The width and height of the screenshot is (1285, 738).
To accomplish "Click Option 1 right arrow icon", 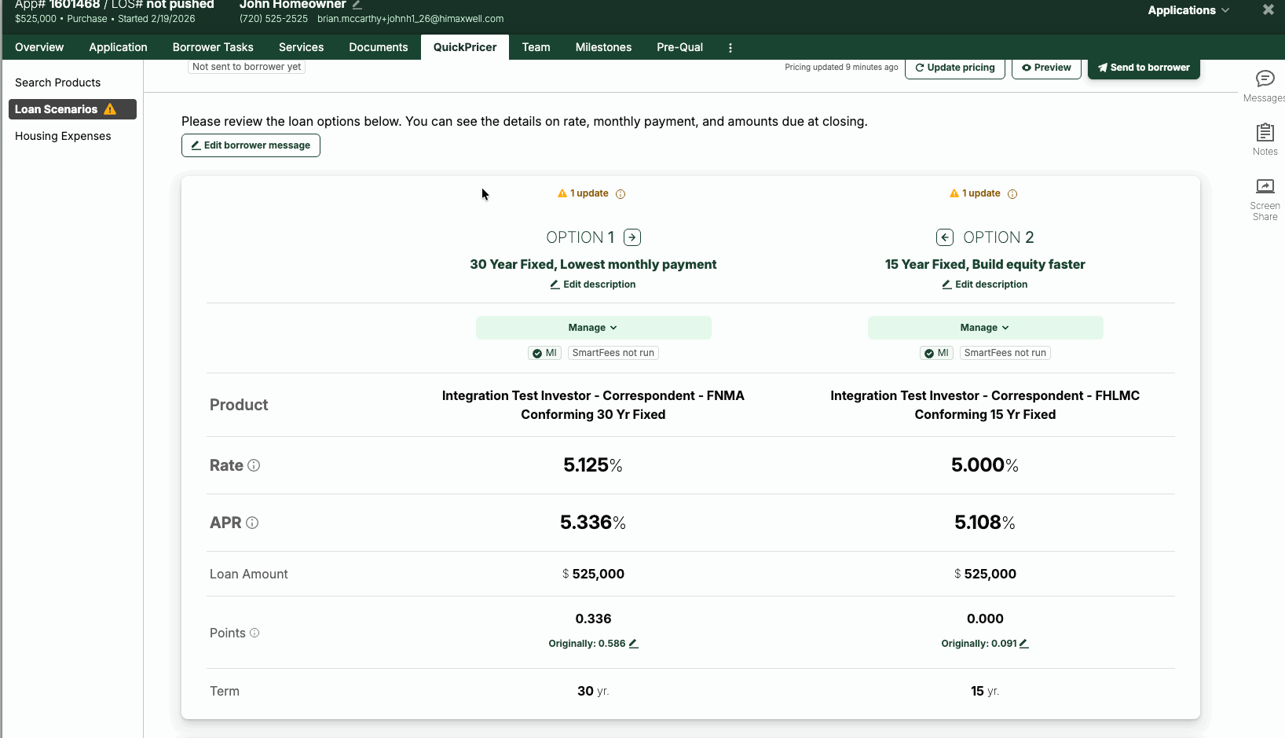I will point(632,237).
